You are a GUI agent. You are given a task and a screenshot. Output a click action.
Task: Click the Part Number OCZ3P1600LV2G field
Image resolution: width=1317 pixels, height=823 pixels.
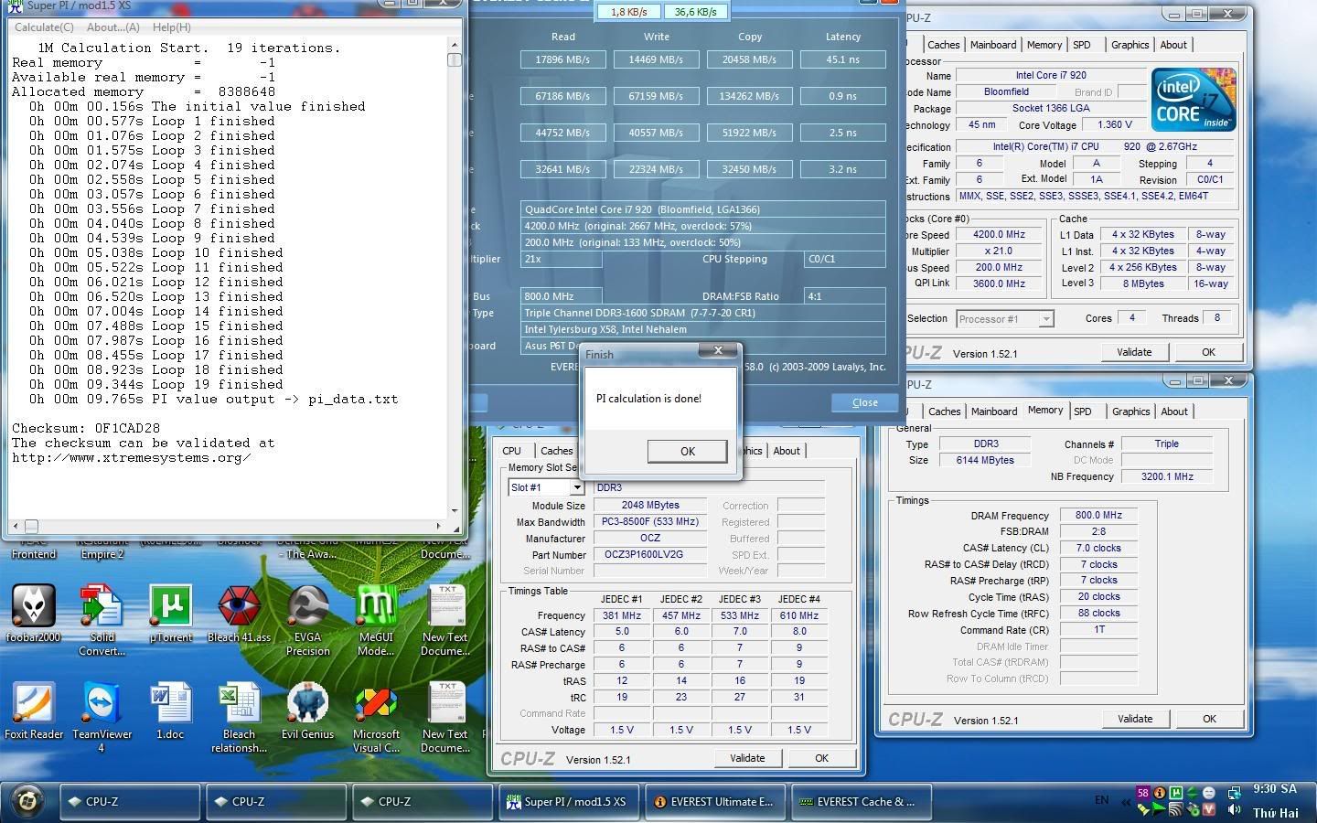[649, 554]
